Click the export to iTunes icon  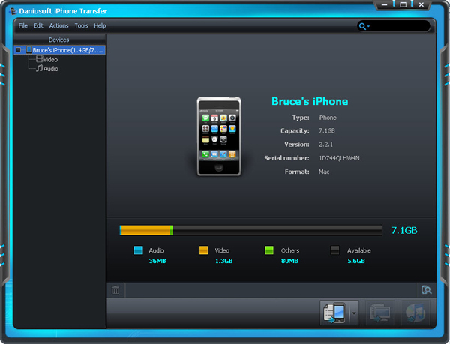pyautogui.click(x=415, y=313)
